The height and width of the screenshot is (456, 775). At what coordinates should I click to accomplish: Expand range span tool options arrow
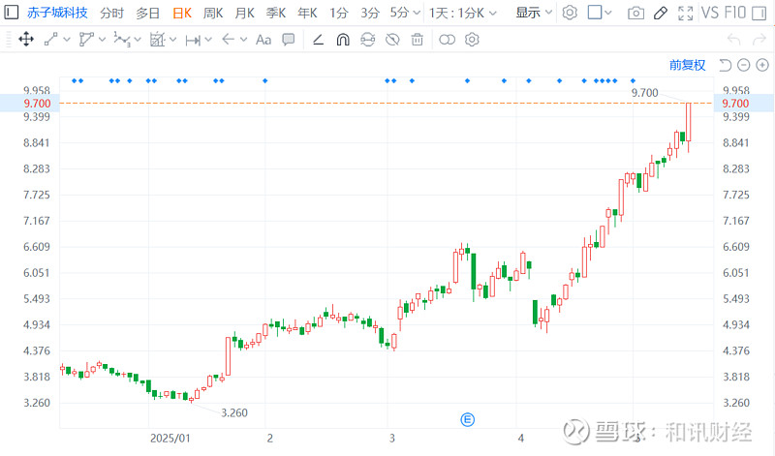208,40
